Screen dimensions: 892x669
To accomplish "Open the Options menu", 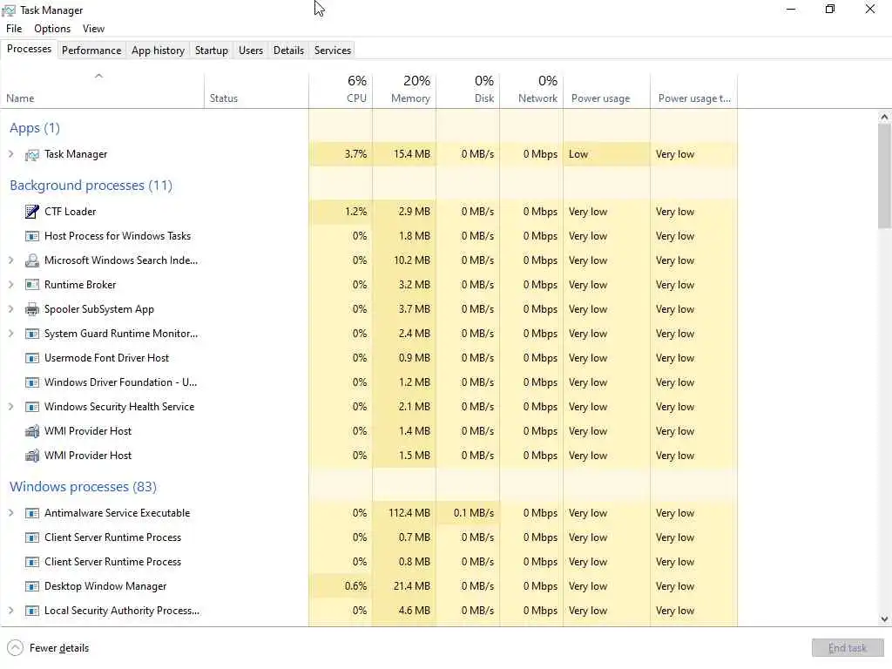I will pos(52,29).
